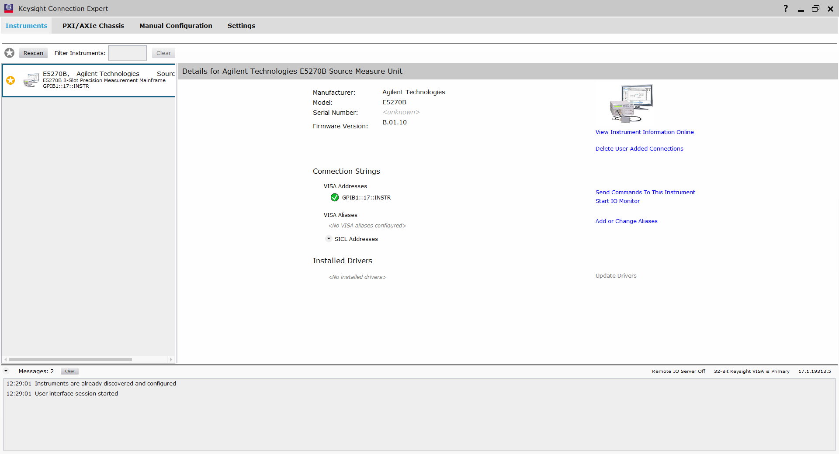Click Remote IO Server Off status
This screenshot has width=839, height=454.
(x=678, y=371)
